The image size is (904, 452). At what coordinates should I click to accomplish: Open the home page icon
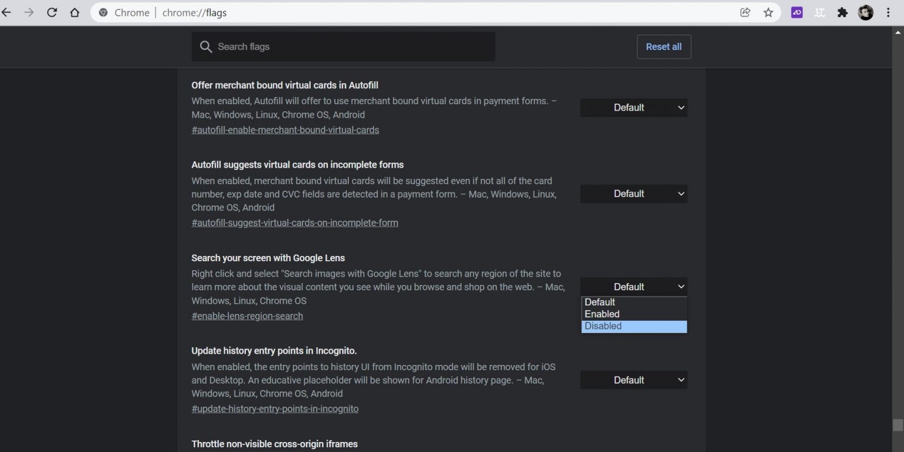(75, 12)
